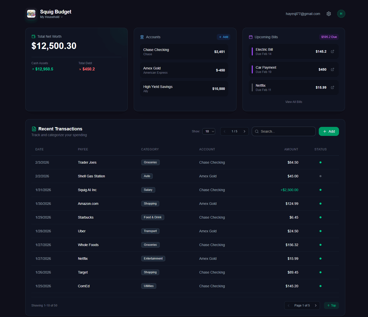Click next arrow beside Page 1 of 5

click(316, 306)
